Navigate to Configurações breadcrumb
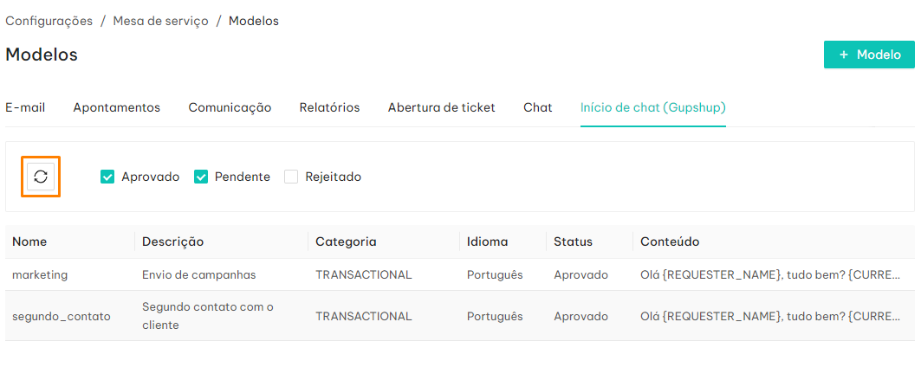 click(x=49, y=21)
